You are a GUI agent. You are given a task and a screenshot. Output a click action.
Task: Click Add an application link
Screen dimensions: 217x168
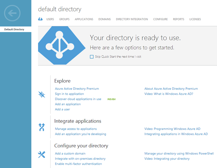(x=68, y=104)
